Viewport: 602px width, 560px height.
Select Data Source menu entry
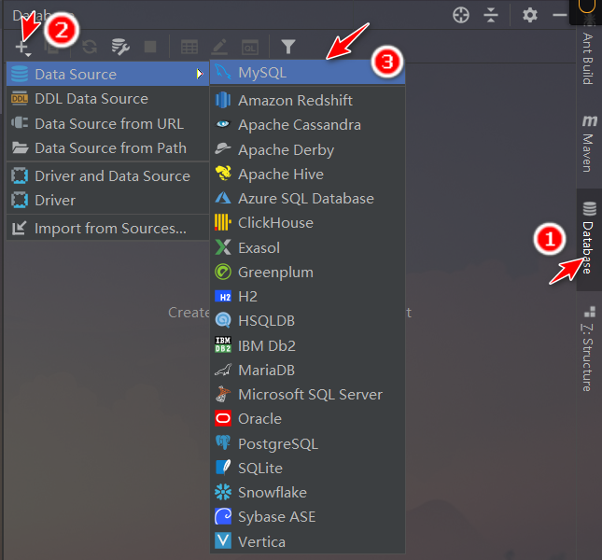click(108, 74)
